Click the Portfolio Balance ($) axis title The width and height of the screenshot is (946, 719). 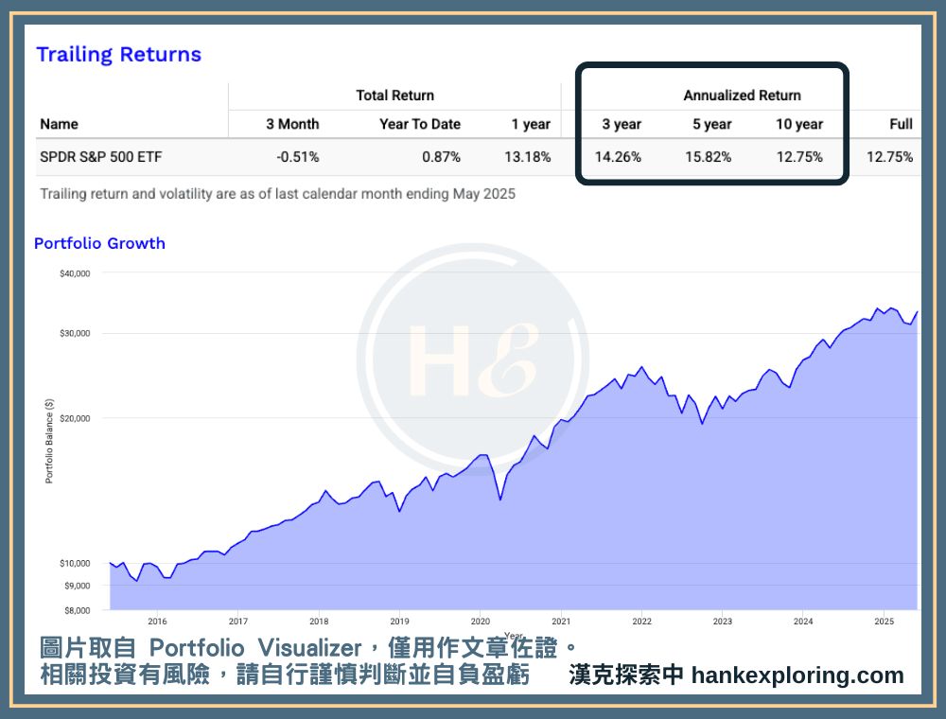coord(49,441)
